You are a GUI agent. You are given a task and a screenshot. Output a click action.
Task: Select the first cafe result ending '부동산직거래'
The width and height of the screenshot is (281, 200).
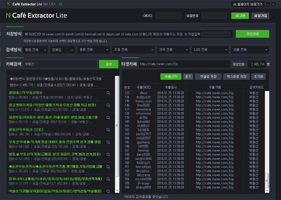tap(61, 82)
